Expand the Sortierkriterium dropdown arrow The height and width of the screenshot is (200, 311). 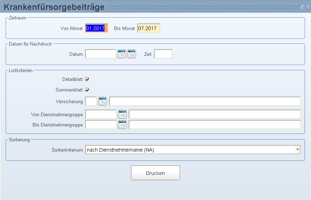tap(298, 149)
